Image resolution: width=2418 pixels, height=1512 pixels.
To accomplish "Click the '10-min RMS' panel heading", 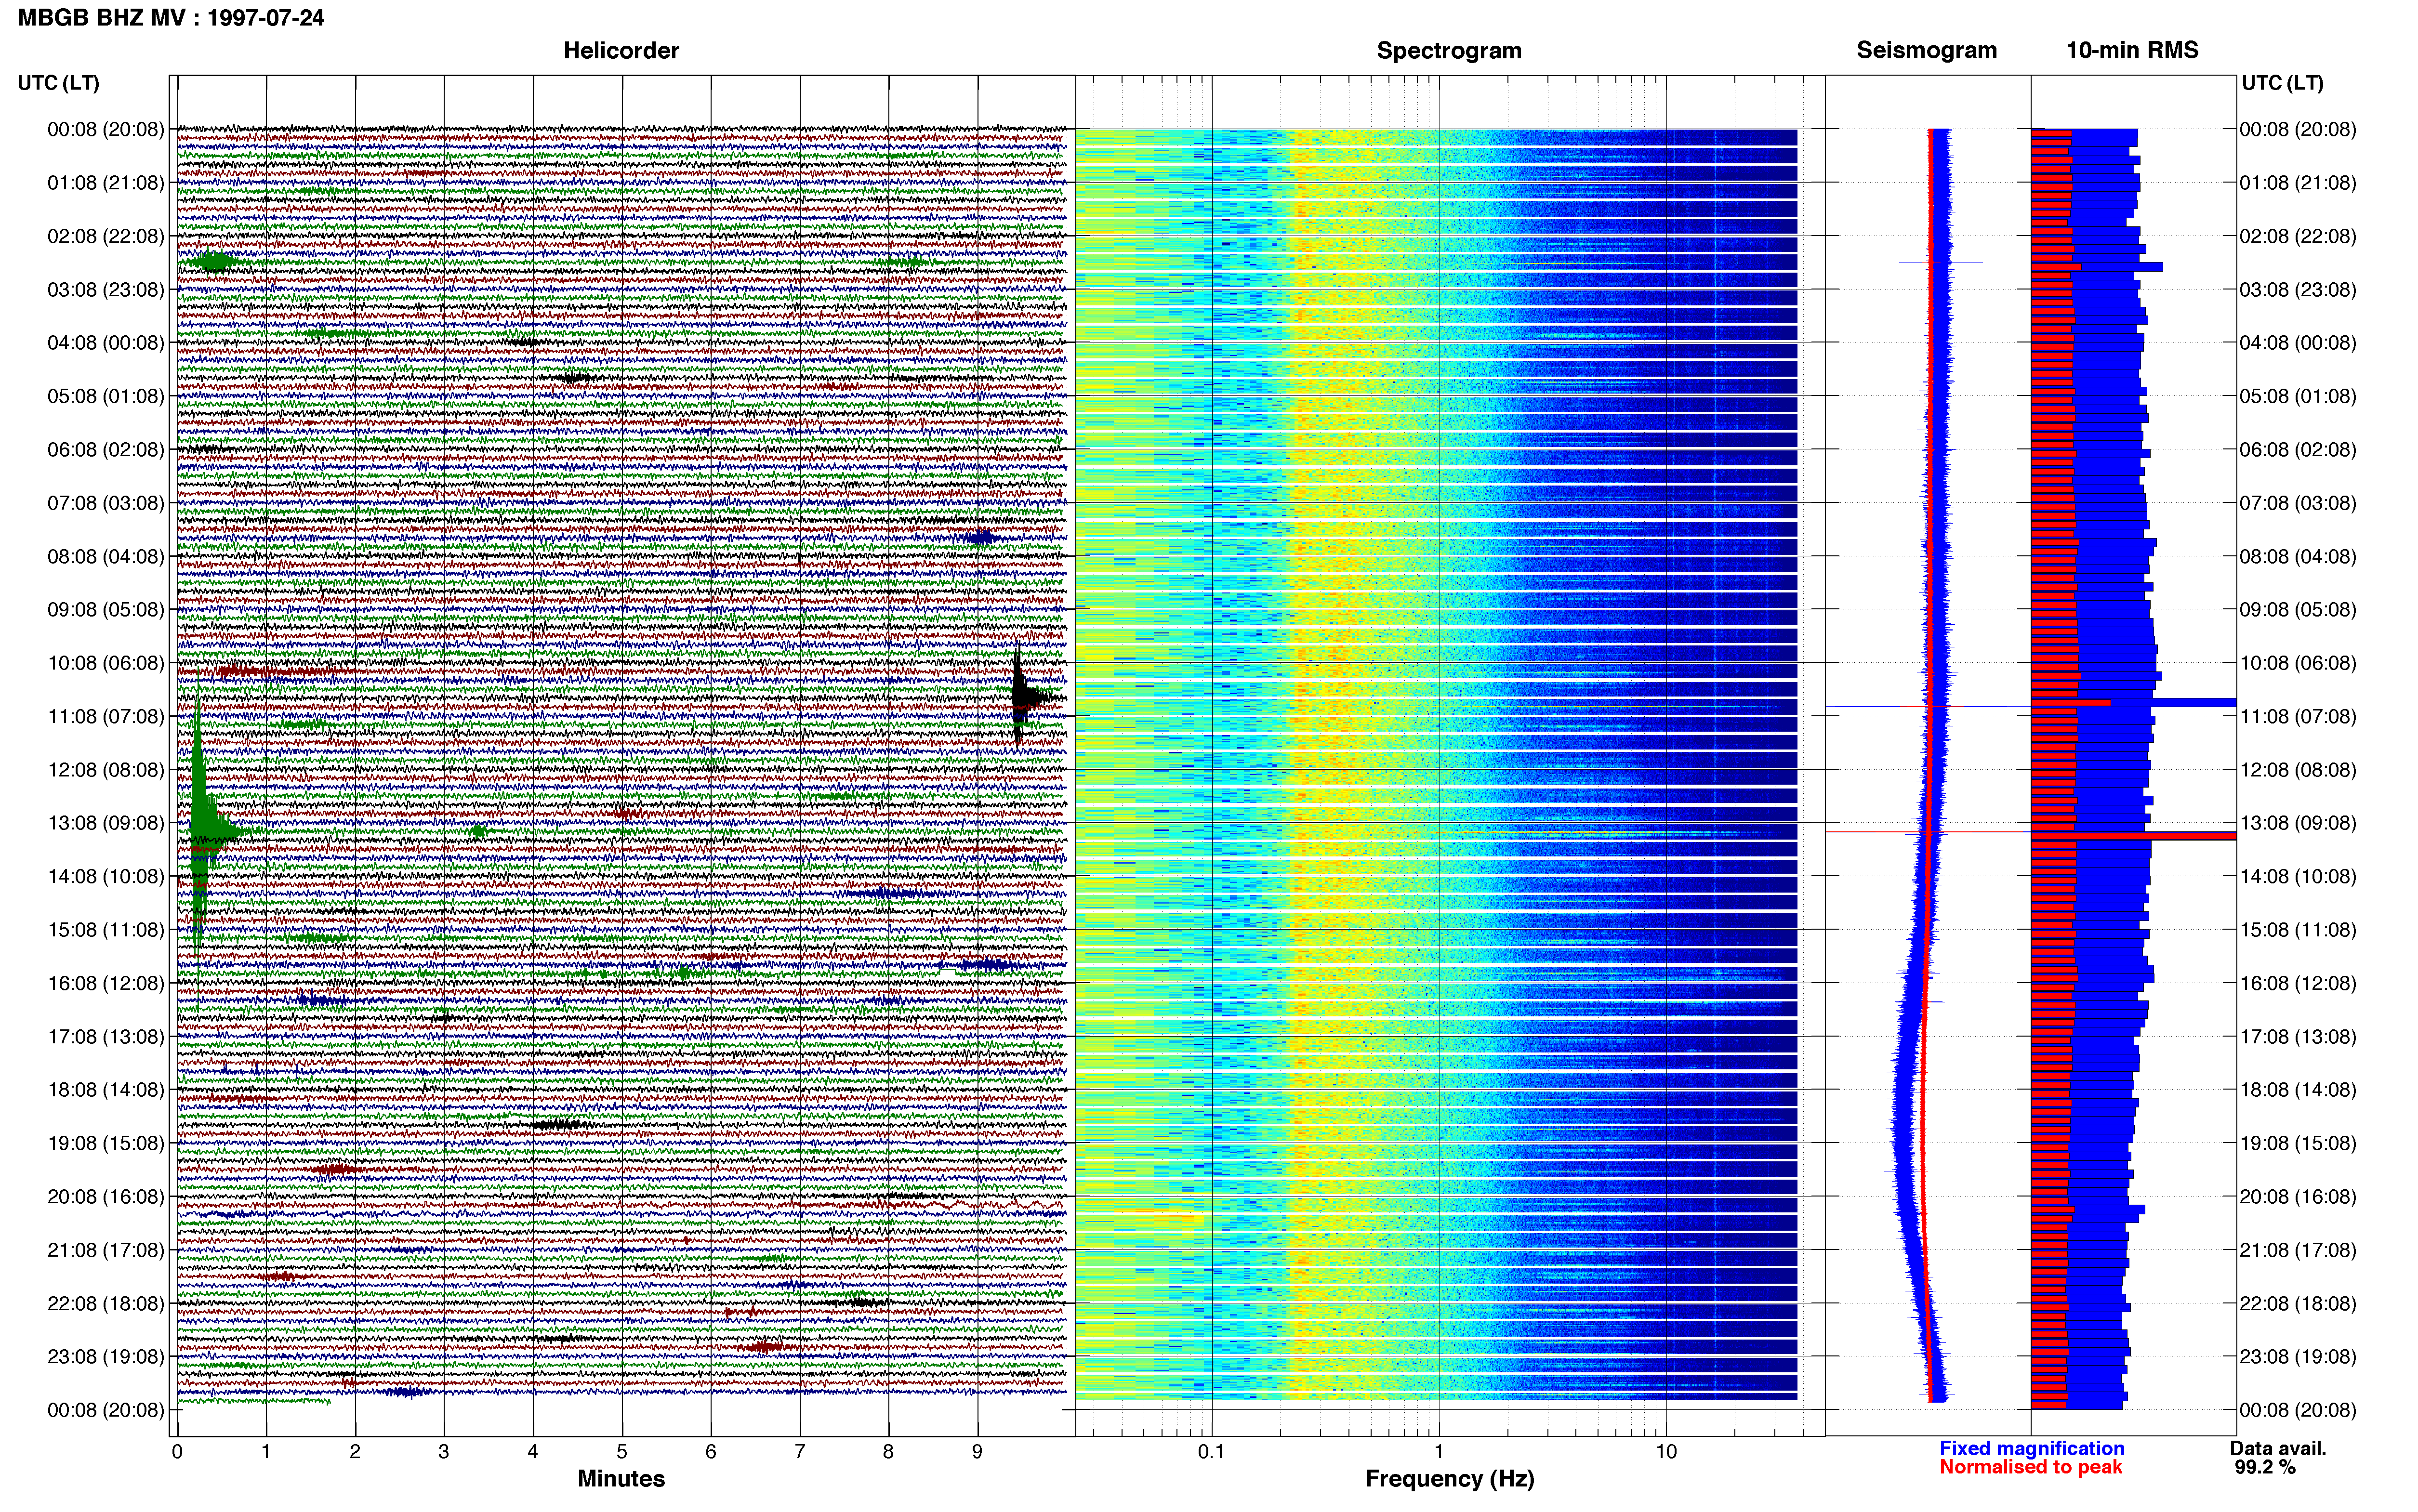I will pyautogui.click(x=2132, y=50).
